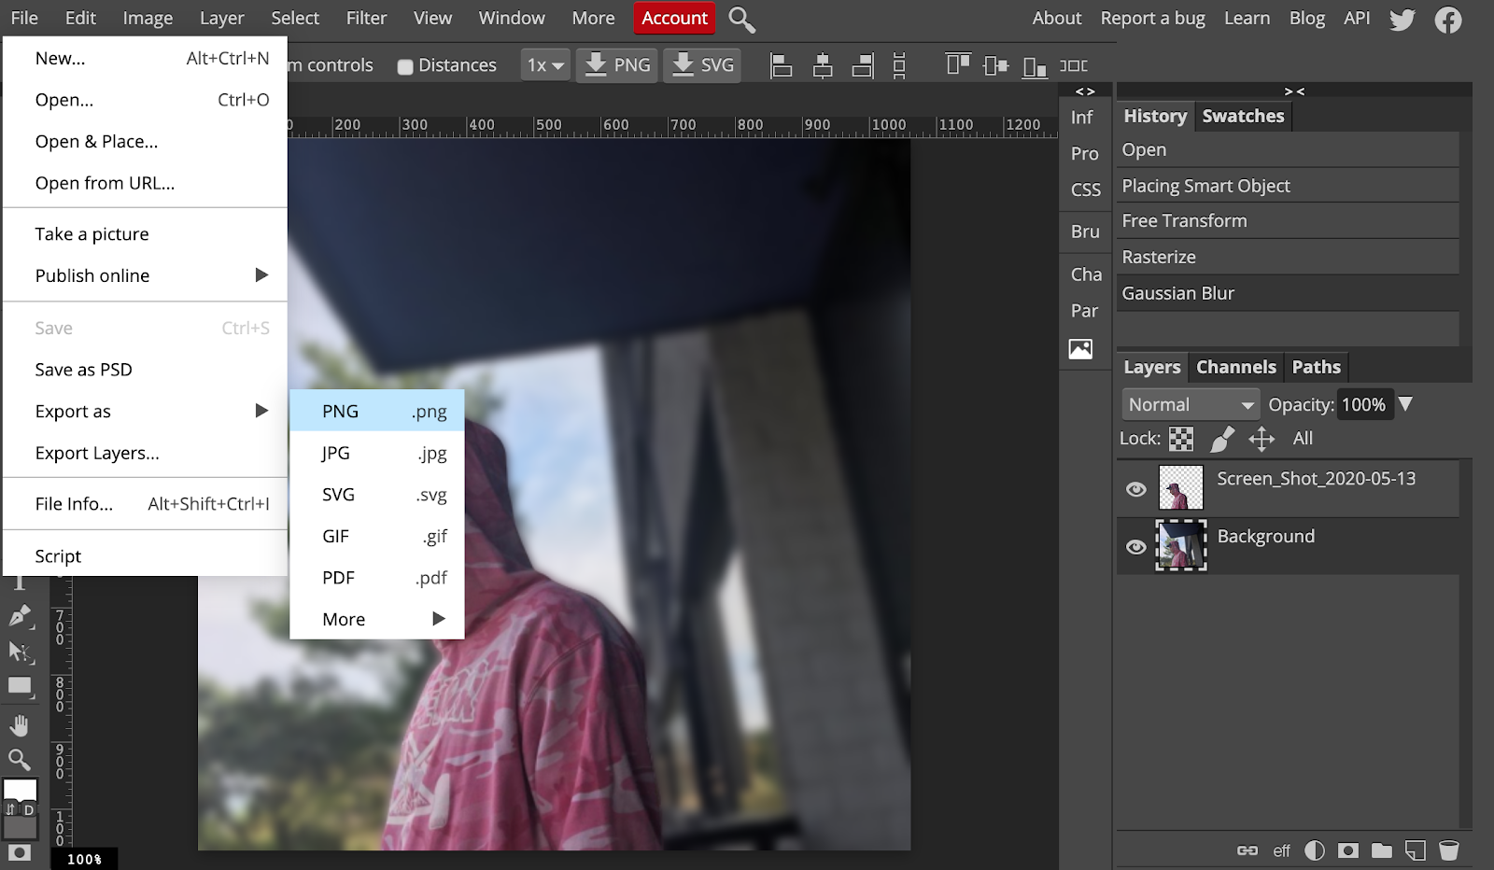Click the foreground color swatch
The image size is (1494, 870).
click(x=20, y=790)
